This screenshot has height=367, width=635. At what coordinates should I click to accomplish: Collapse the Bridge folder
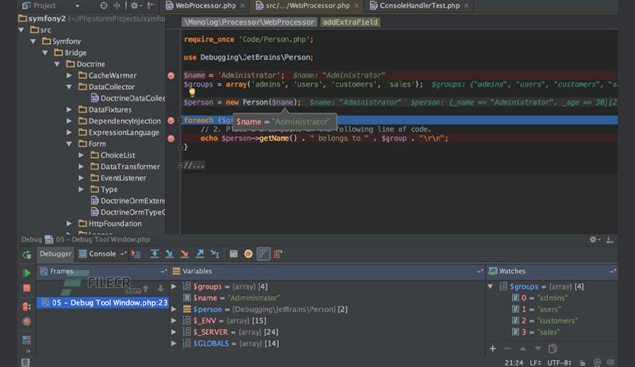(x=46, y=52)
